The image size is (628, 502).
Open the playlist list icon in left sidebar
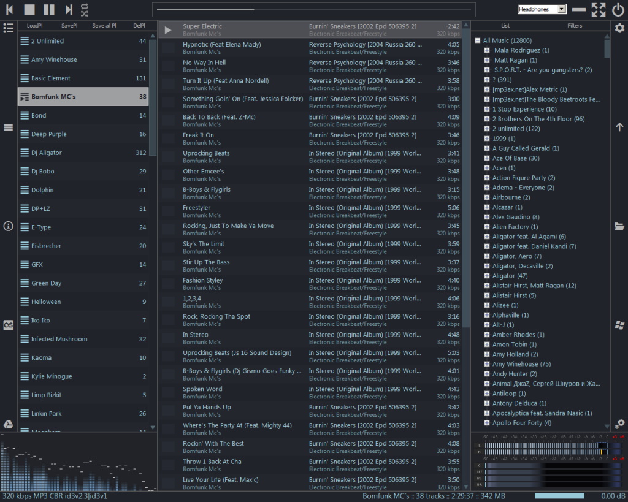pyautogui.click(x=8, y=28)
